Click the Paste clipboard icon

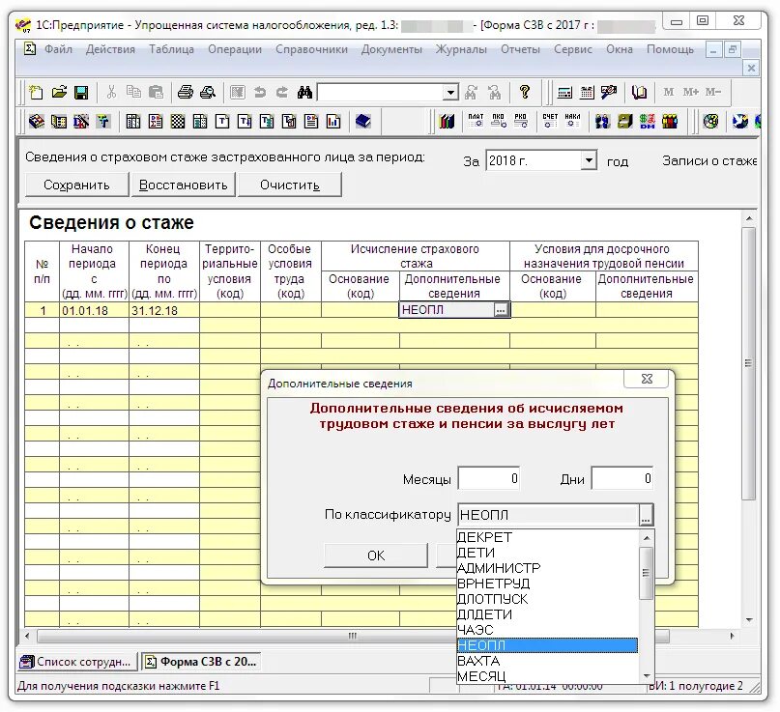(156, 93)
